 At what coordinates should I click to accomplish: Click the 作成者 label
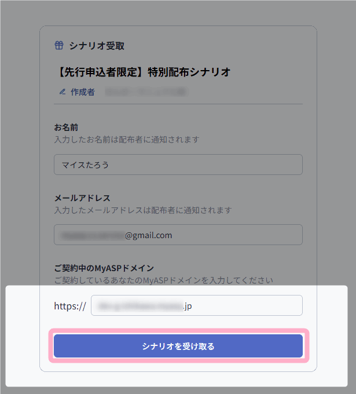coord(83,92)
